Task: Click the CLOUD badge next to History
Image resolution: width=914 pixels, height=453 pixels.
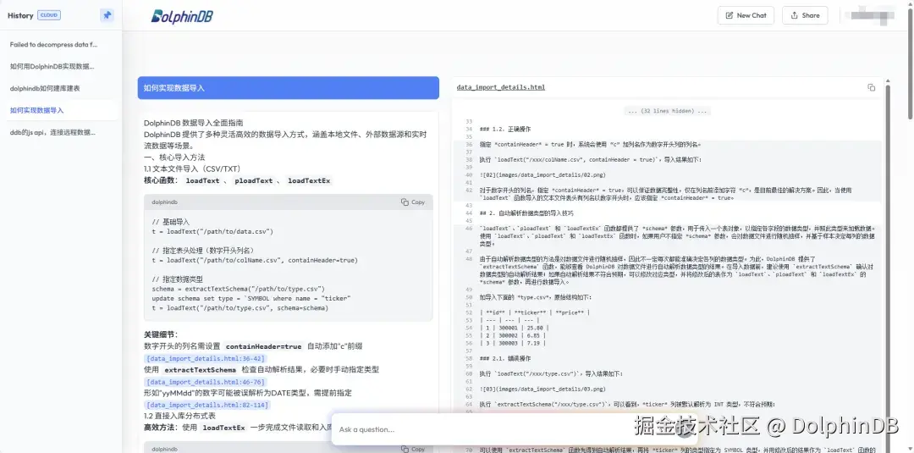Action: pyautogui.click(x=49, y=16)
